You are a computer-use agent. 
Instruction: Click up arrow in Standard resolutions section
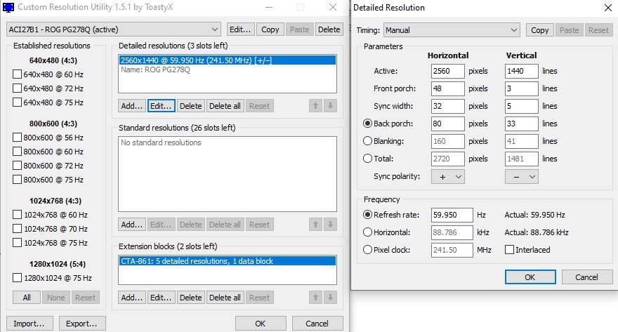(315, 225)
